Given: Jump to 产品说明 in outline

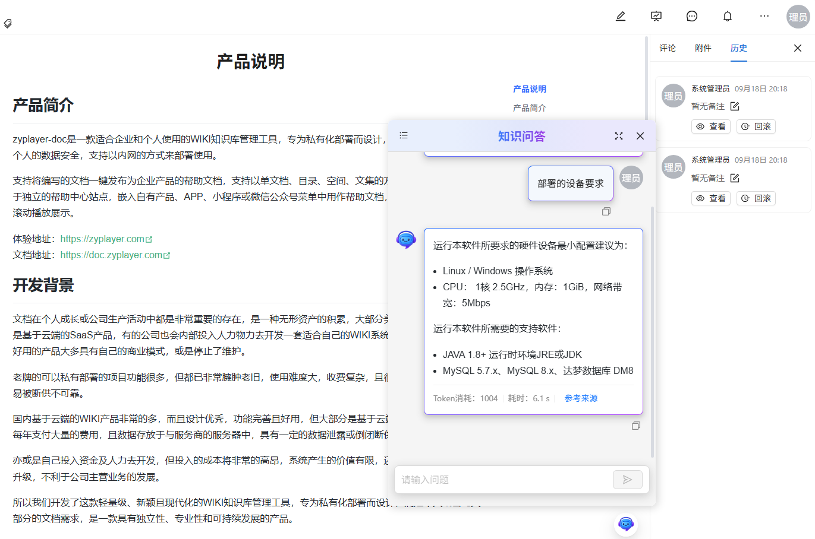Looking at the screenshot, I should [x=530, y=89].
